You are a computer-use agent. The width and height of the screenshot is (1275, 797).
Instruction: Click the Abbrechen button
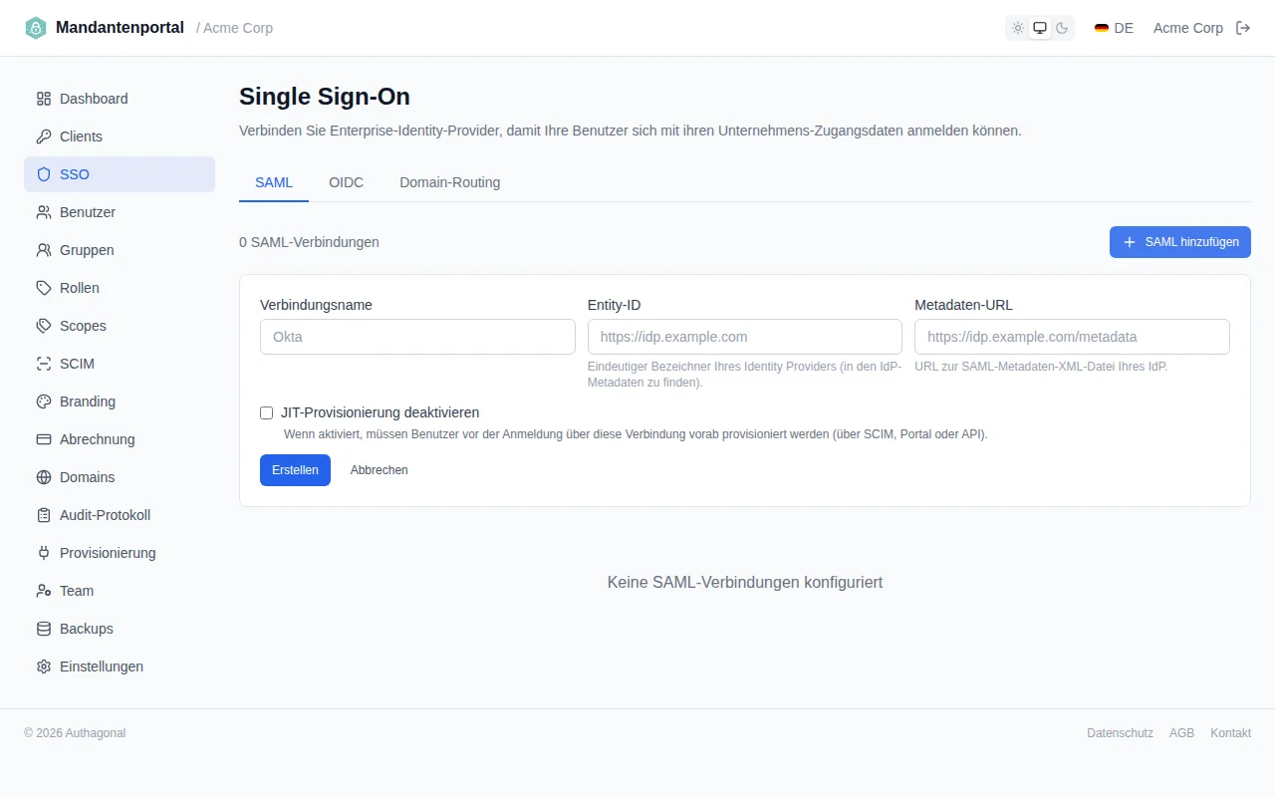[380, 470]
